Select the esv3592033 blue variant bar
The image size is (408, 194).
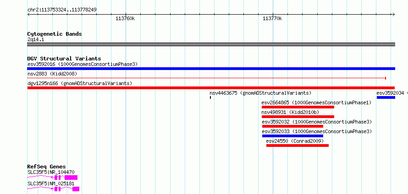293,136
